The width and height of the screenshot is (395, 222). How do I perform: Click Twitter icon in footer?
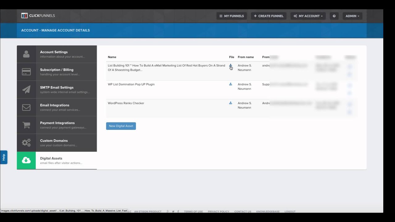(173, 212)
